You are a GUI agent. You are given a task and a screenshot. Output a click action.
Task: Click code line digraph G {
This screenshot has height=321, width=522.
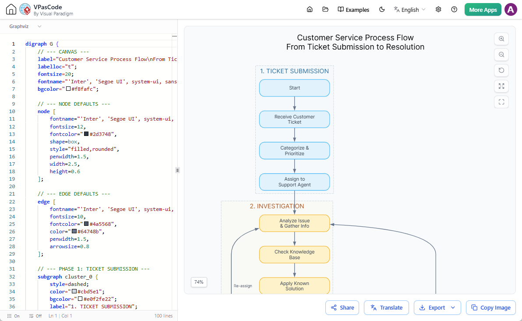tap(42, 44)
